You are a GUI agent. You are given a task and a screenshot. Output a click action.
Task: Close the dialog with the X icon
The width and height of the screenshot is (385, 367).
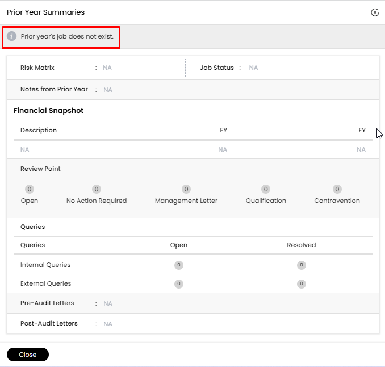pos(375,12)
